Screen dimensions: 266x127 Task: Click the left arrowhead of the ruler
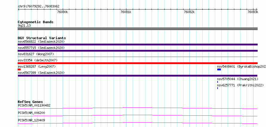(19, 9)
